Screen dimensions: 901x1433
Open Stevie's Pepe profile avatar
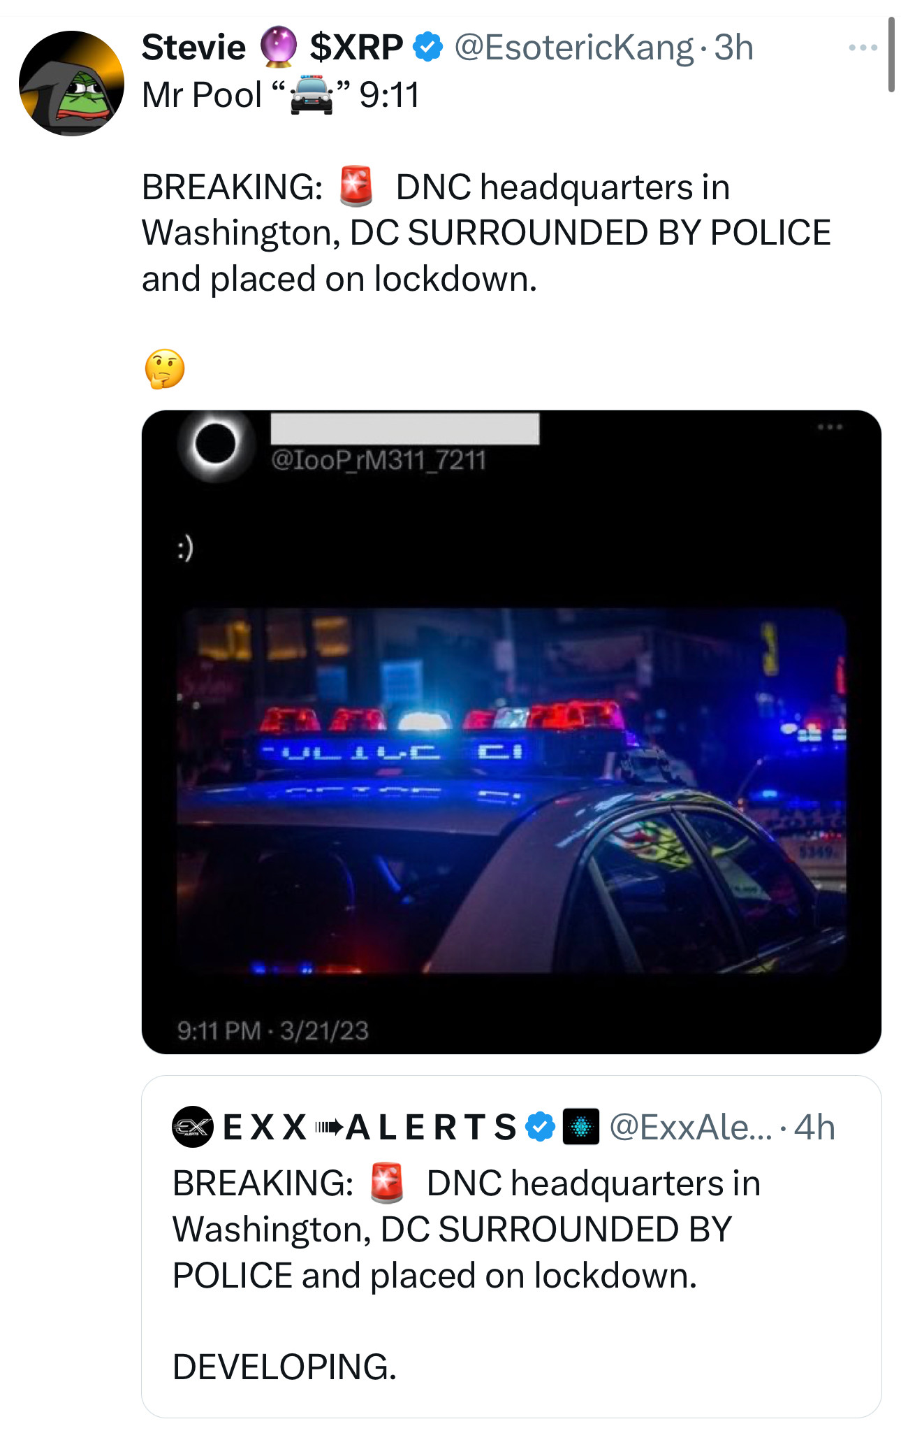click(71, 83)
